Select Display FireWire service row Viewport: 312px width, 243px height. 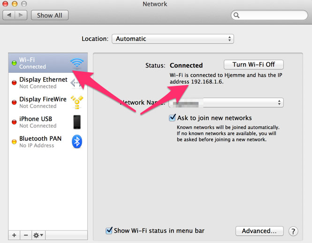click(48, 102)
